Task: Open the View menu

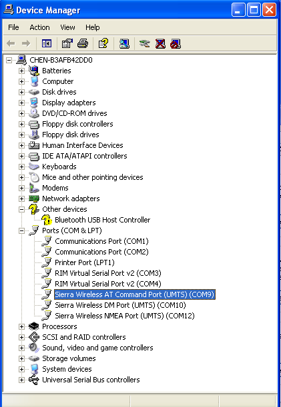Action: tap(67, 27)
